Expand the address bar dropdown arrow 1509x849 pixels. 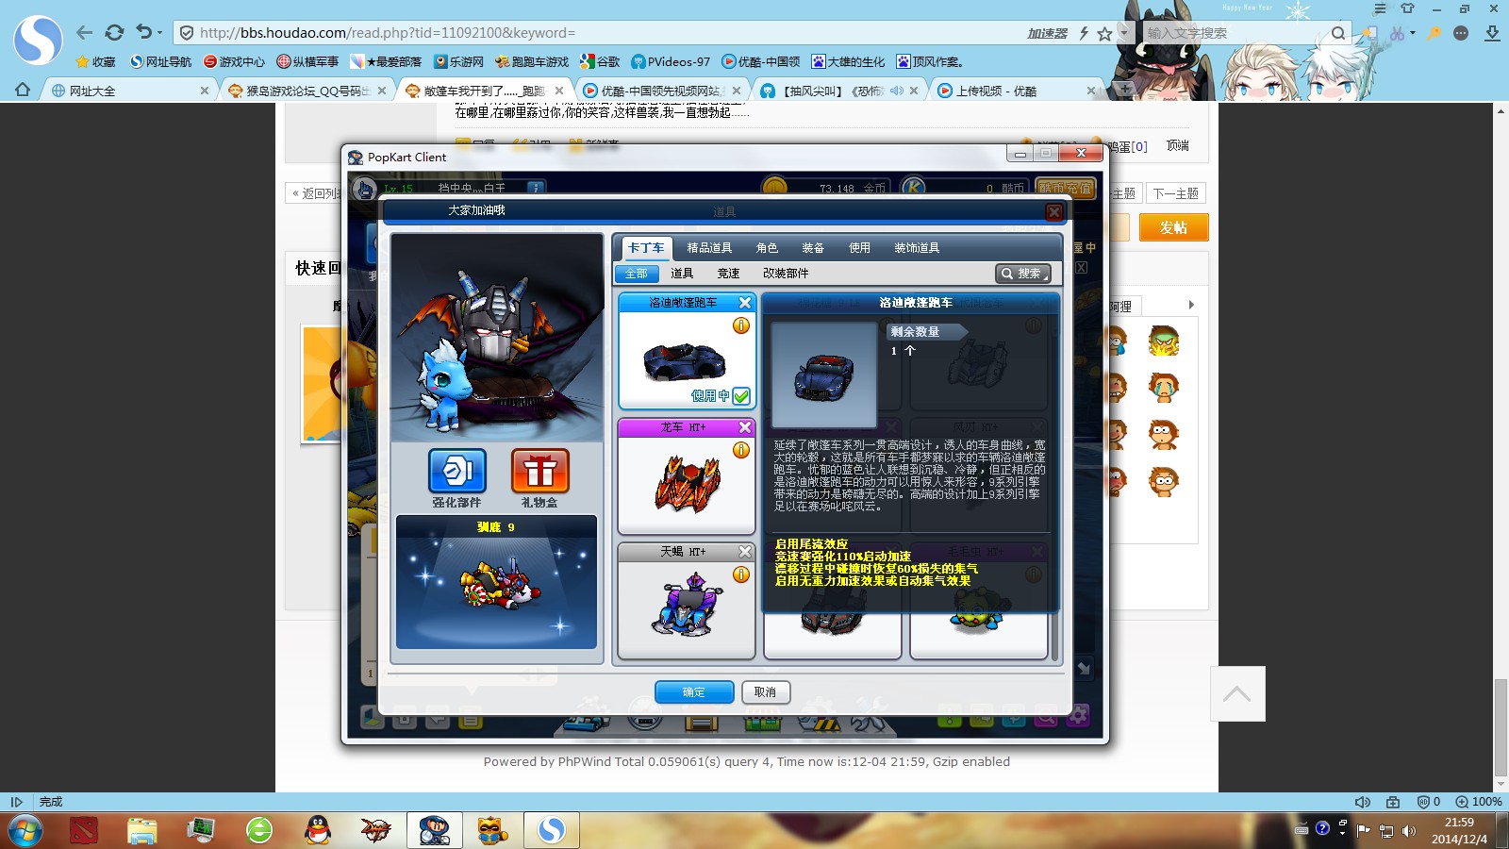coord(1123,33)
